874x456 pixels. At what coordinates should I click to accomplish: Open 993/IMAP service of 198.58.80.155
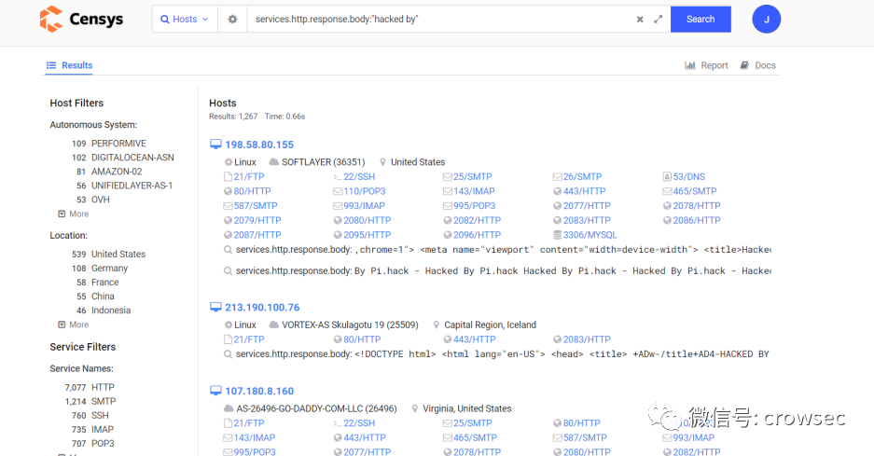365,206
